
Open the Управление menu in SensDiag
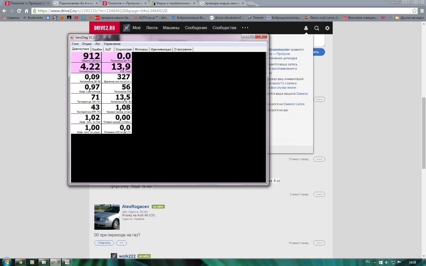pos(112,44)
